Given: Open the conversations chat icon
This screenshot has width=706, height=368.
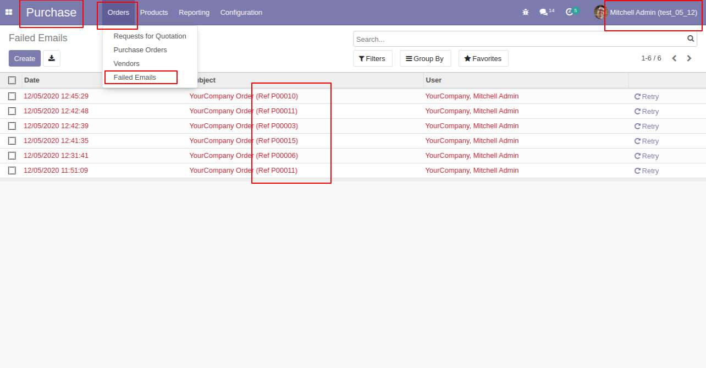Looking at the screenshot, I should click(x=544, y=12).
